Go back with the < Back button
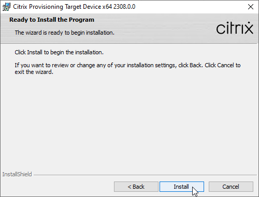The height and width of the screenshot is (197, 259). [136, 187]
